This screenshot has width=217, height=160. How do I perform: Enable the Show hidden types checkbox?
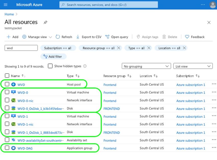point(50,66)
